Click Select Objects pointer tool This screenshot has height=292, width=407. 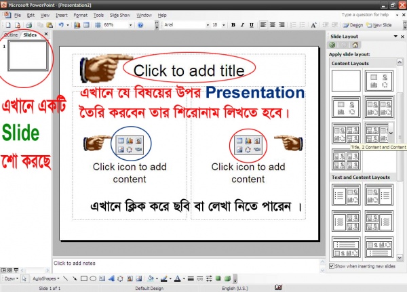[x=24, y=278]
